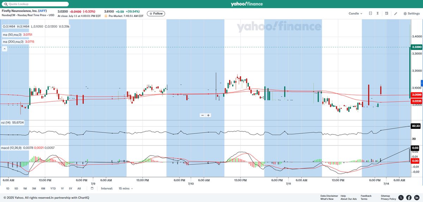Viewport: 423px width, 202px height.
Task: Zoom in with the plus button
Action: 208,115
